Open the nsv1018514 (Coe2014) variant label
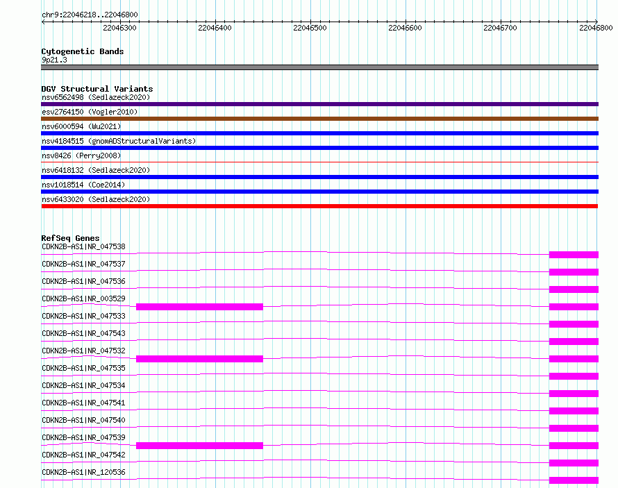 (x=83, y=185)
